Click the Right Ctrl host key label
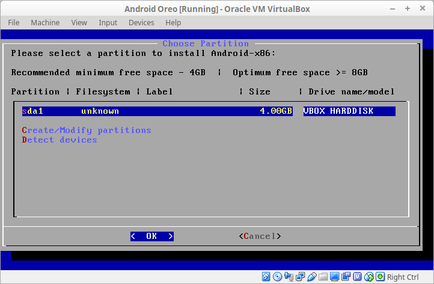This screenshot has height=284, width=434. (x=403, y=277)
